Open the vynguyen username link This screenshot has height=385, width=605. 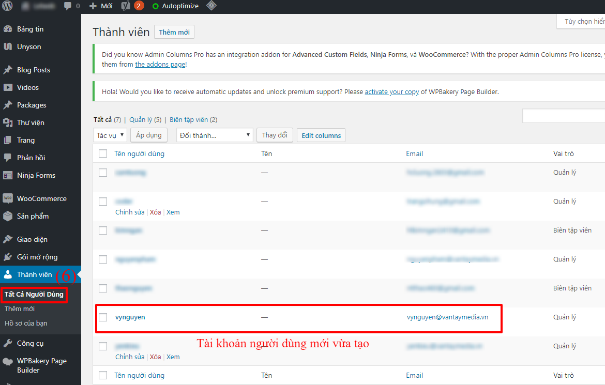pyautogui.click(x=130, y=317)
